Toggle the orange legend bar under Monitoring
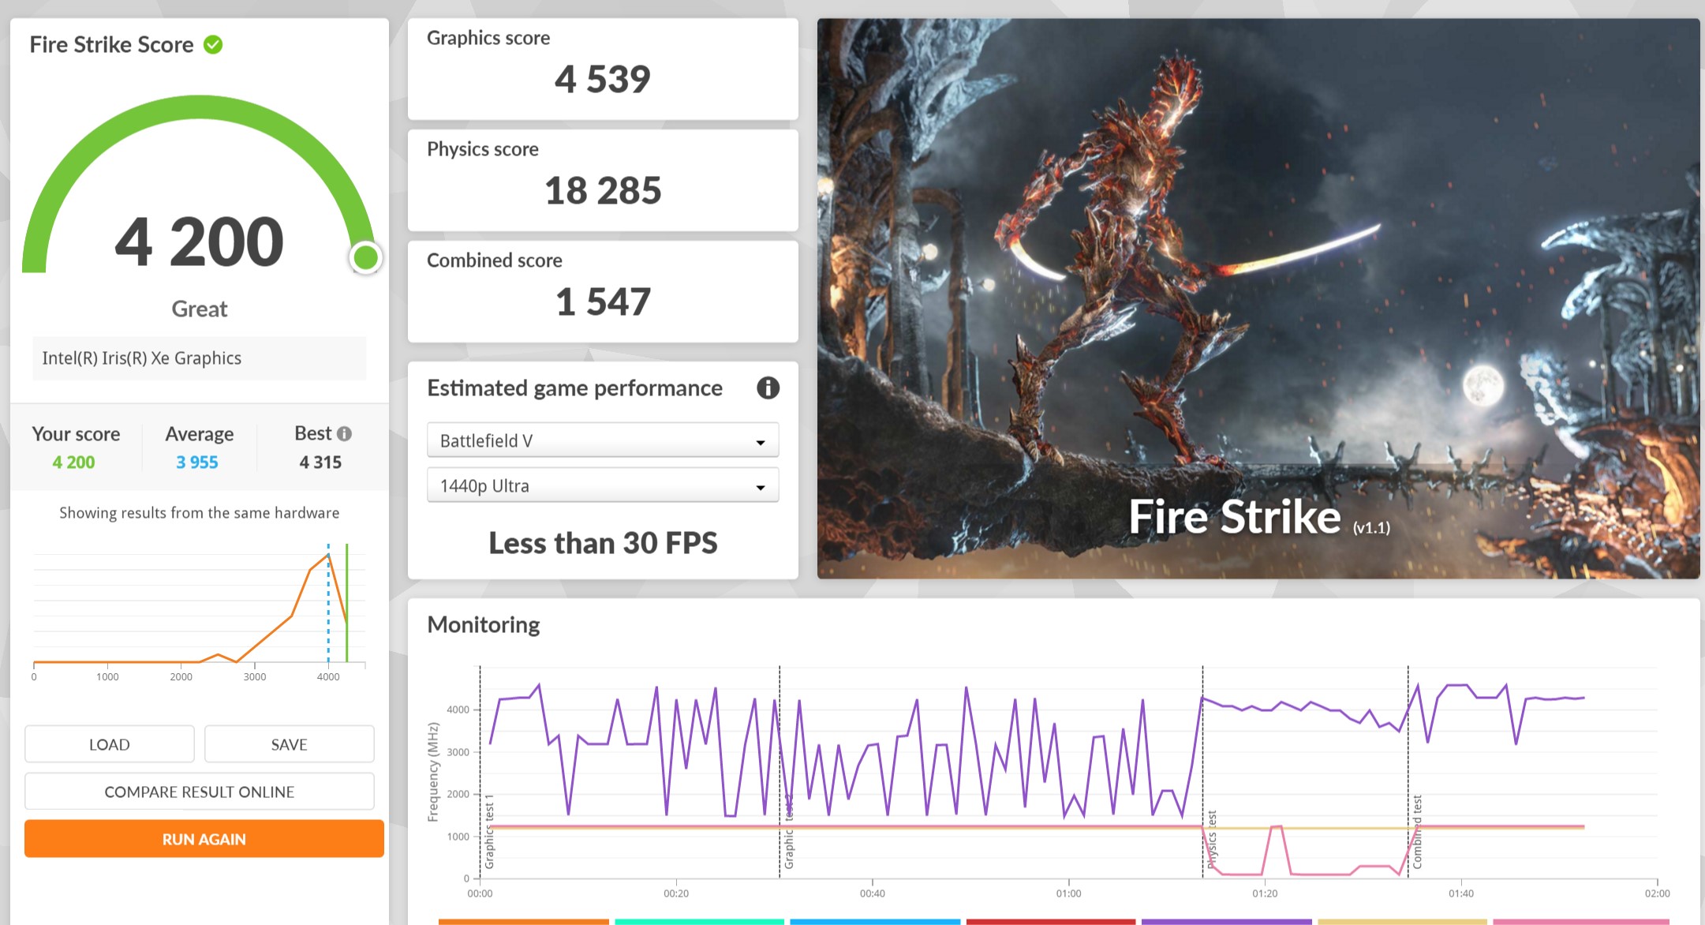This screenshot has height=925, width=1705. [523, 921]
